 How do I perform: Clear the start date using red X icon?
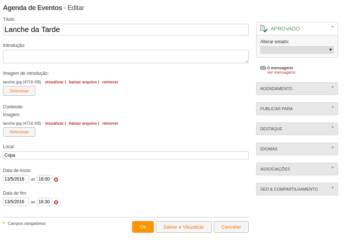click(56, 179)
